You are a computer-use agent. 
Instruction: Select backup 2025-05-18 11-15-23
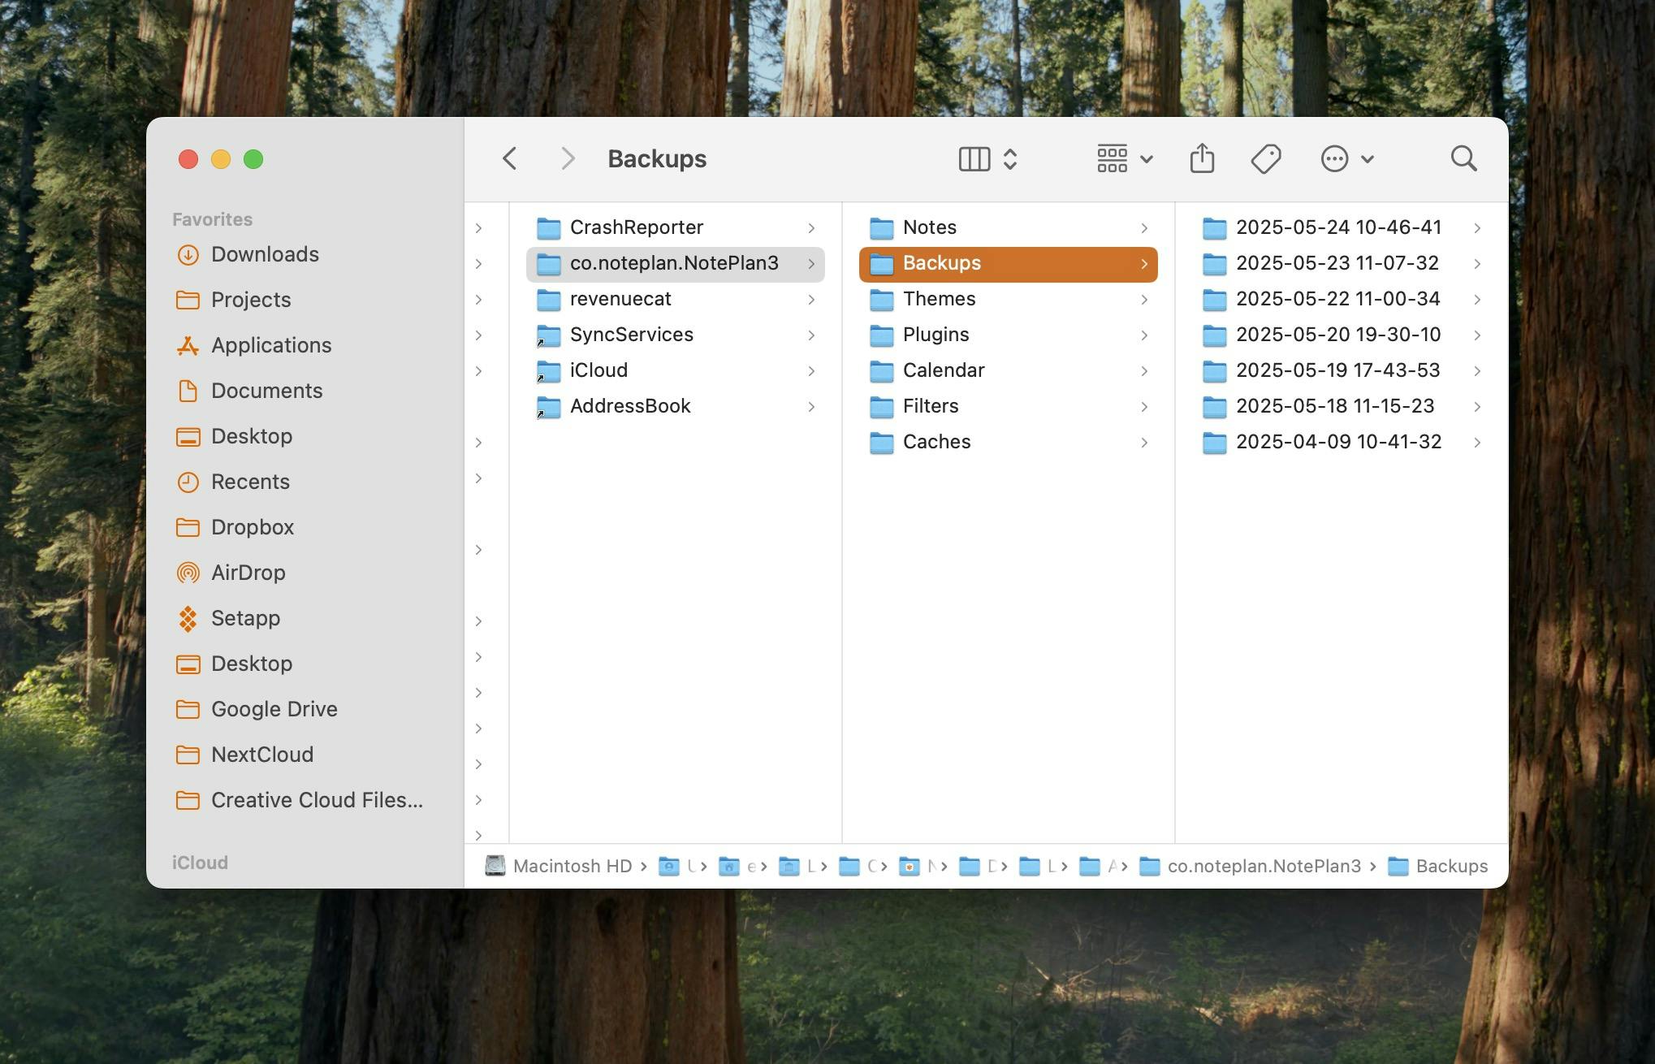[1341, 406]
